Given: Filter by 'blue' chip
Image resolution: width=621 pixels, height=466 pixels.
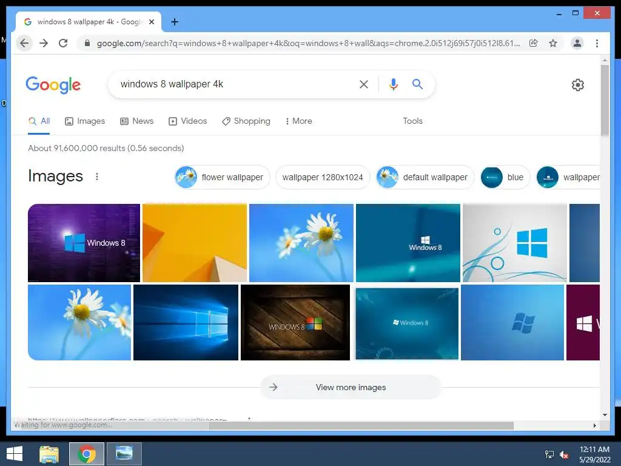Looking at the screenshot, I should [x=505, y=177].
